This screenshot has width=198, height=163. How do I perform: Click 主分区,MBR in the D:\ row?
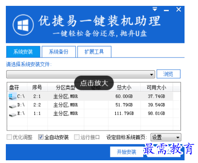click(66, 105)
